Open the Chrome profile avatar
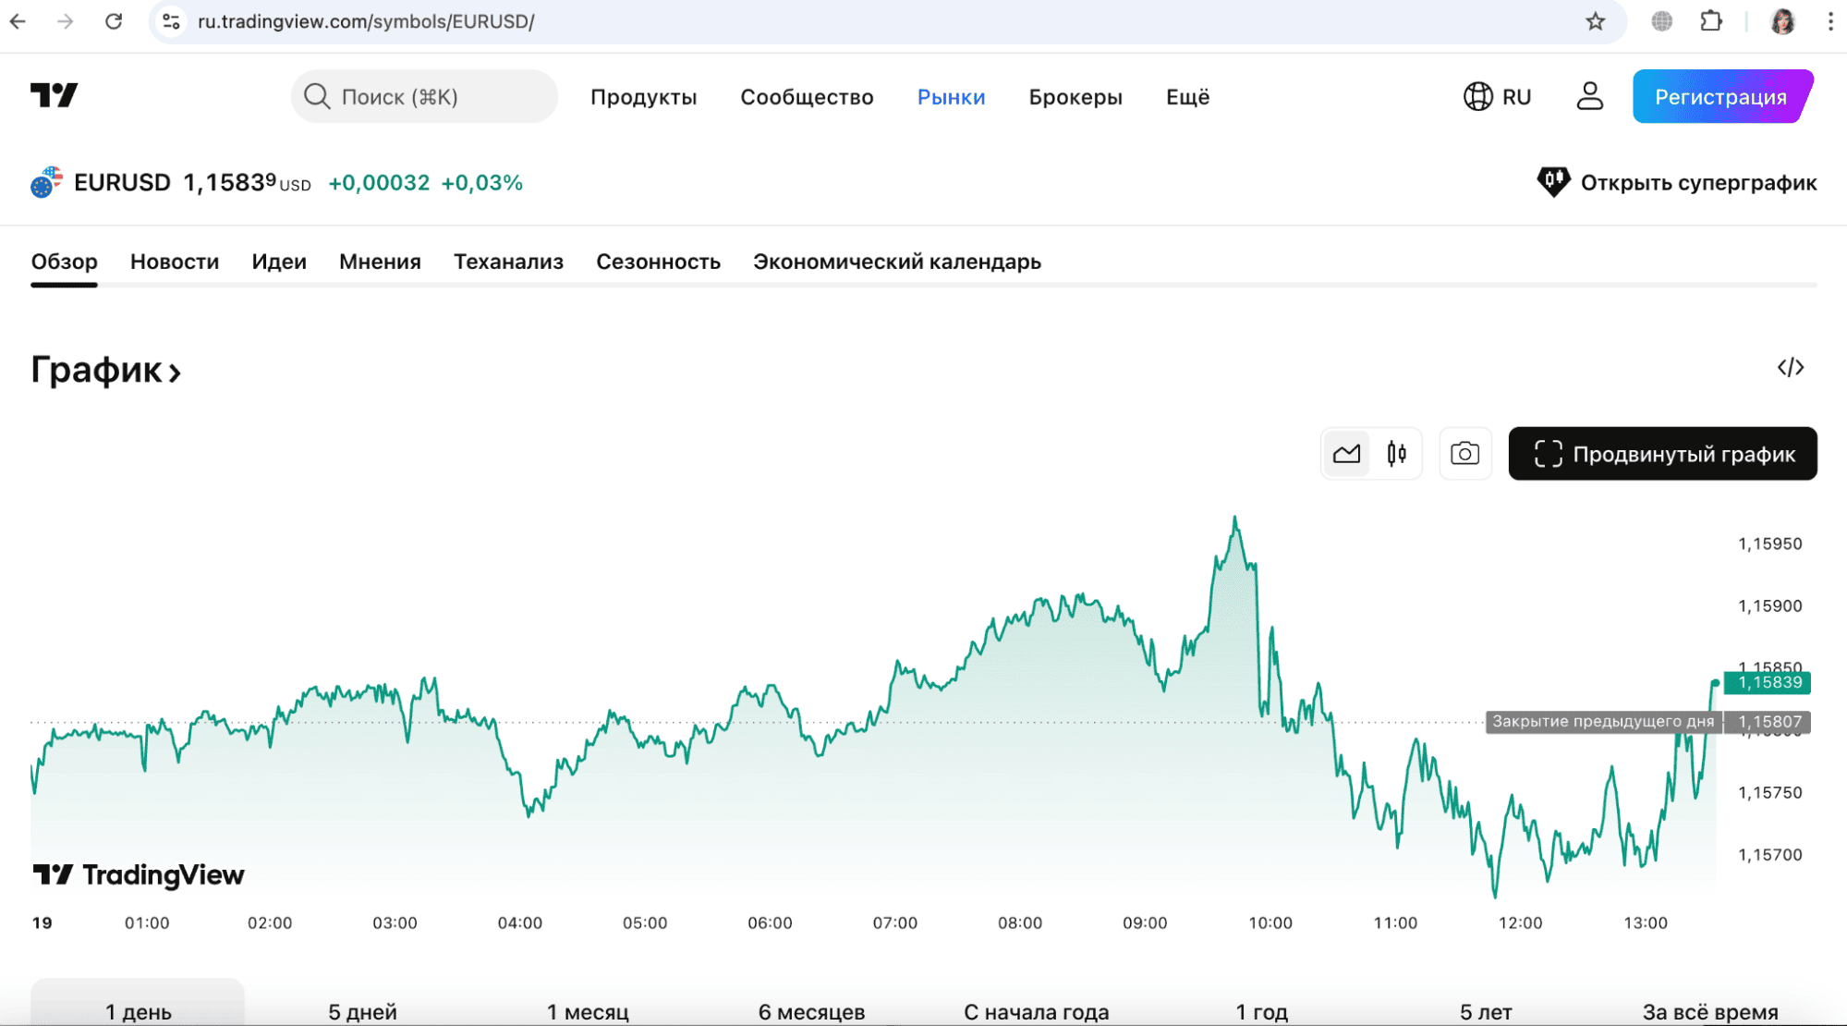The height and width of the screenshot is (1026, 1847). [x=1782, y=21]
